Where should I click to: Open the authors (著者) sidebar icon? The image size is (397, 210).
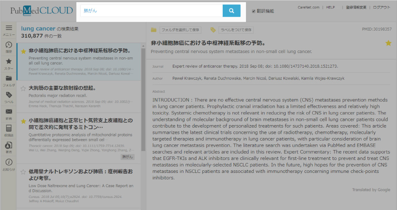(9, 147)
